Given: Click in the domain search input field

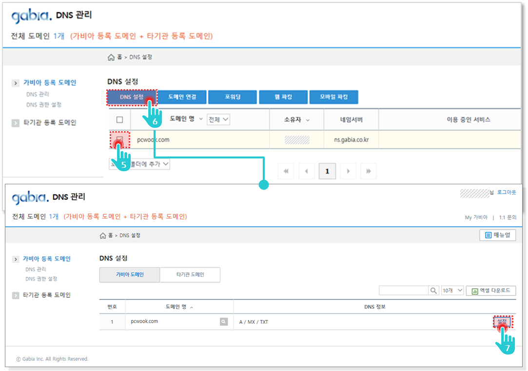Looking at the screenshot, I should click(403, 291).
